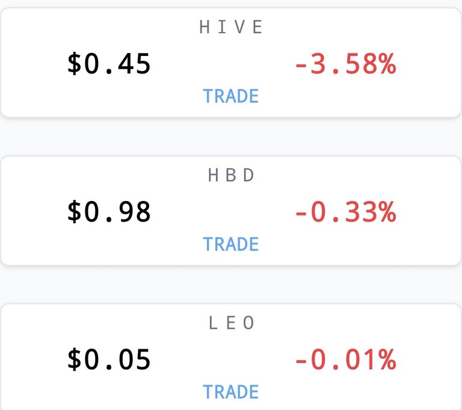Open the TRADE link under HIVE
Screen dimensions: 462x410
tap(231, 96)
